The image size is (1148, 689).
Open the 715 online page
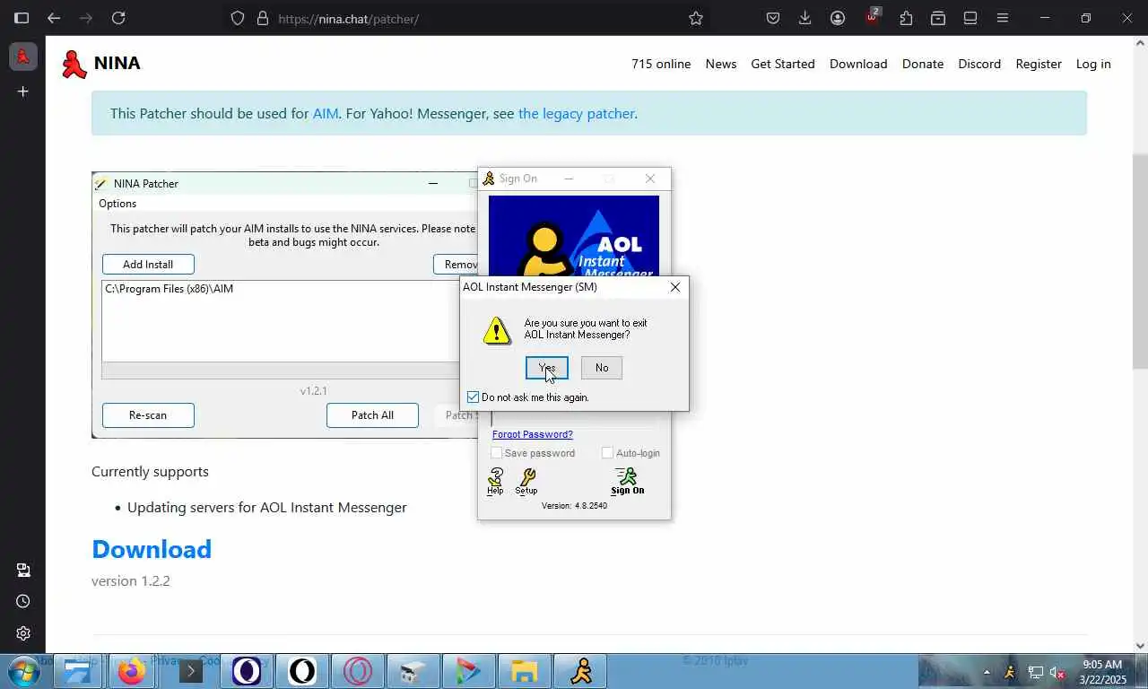(x=661, y=64)
